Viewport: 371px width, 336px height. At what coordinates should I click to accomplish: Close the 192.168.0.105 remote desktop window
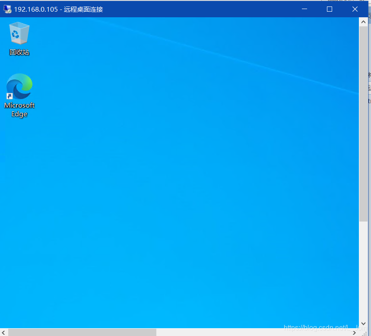pyautogui.click(x=355, y=9)
